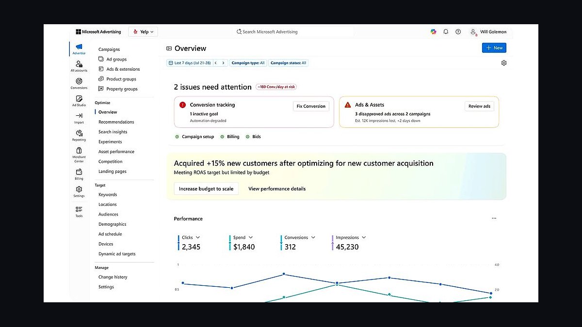Open user profile avatar icon
This screenshot has width=582, height=327.
[x=473, y=31]
